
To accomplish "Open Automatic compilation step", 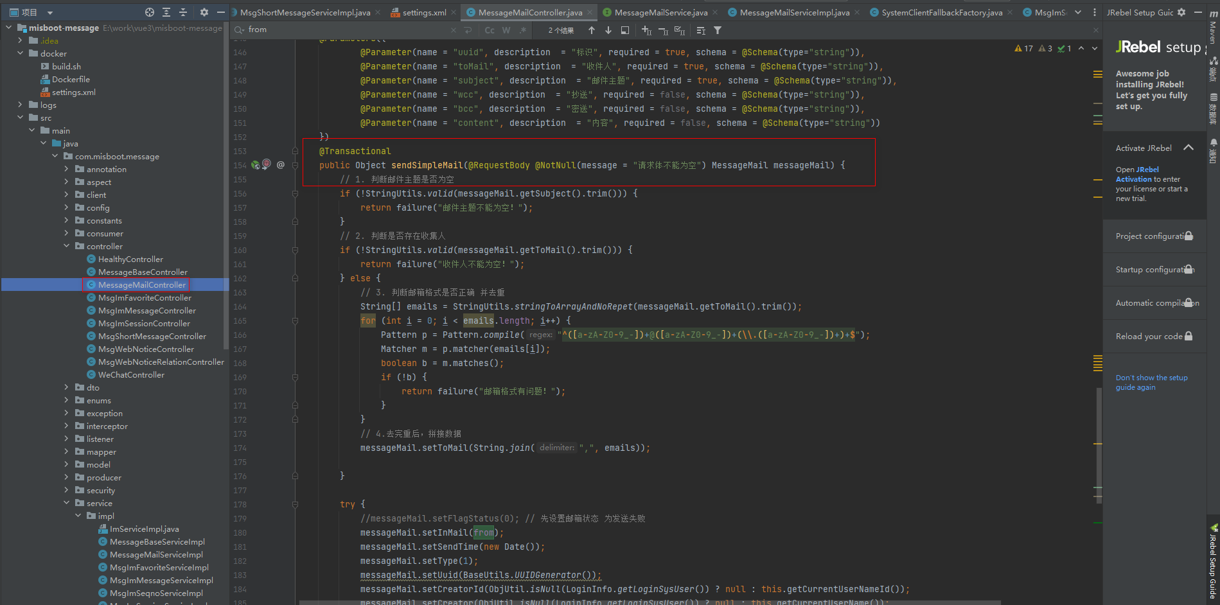I will point(1154,303).
